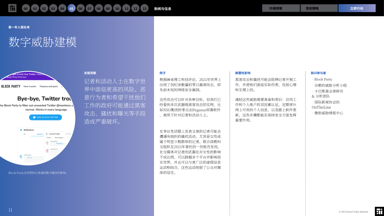Select the highlighted section 05 bubble
The height and width of the screenshot is (216, 384).
71,8
